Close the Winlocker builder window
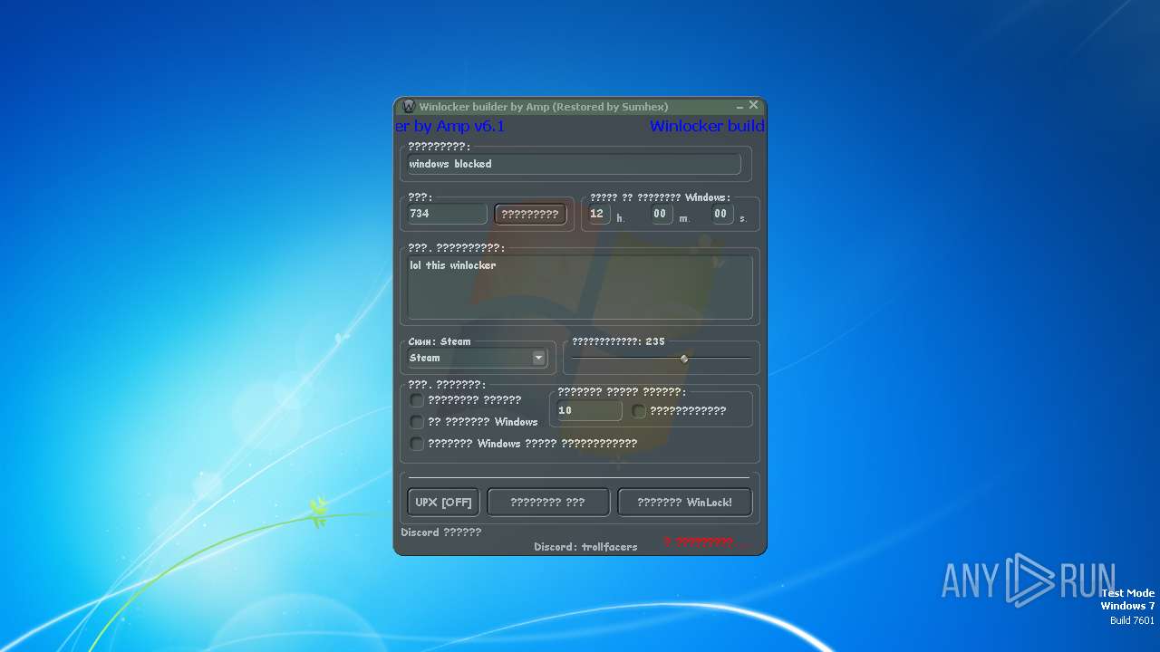1160x652 pixels. [753, 105]
